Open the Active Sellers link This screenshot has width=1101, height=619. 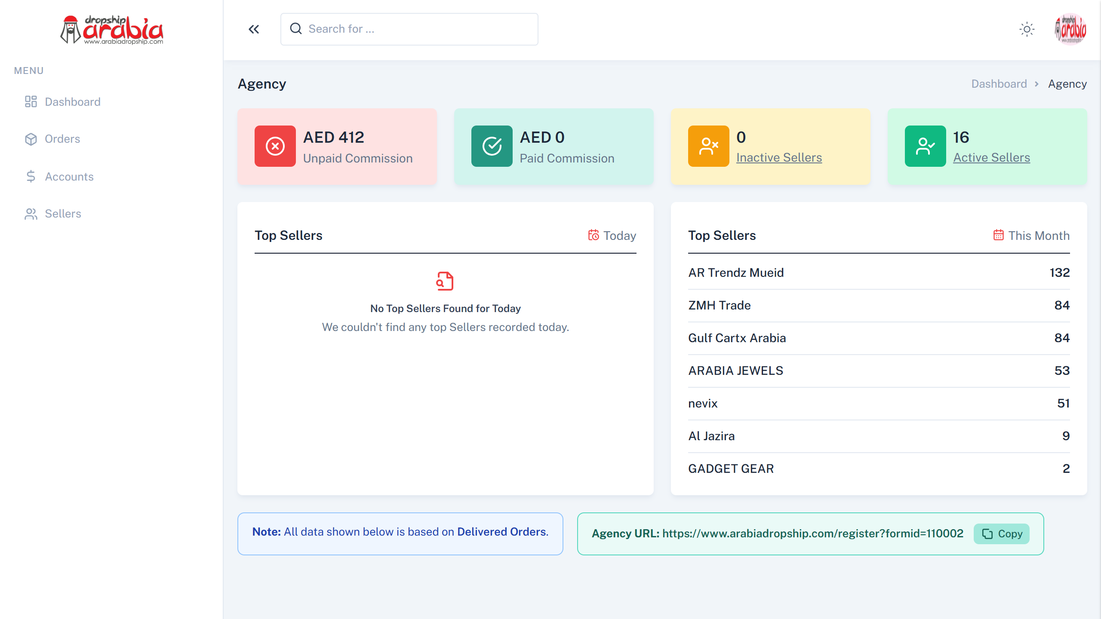pos(991,158)
